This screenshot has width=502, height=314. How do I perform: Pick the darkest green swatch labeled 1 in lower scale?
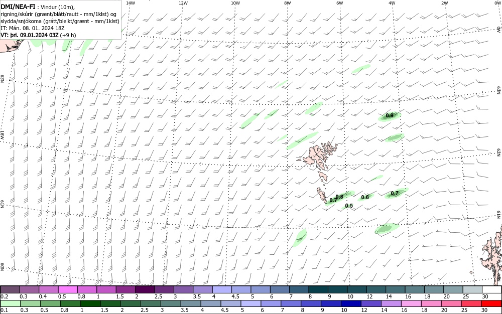click(x=90, y=303)
